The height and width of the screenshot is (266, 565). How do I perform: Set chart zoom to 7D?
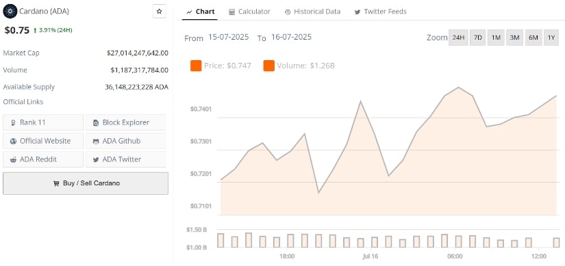pos(478,38)
